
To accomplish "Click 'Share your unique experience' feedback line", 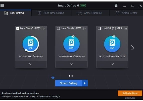I will (x=31, y=96).
